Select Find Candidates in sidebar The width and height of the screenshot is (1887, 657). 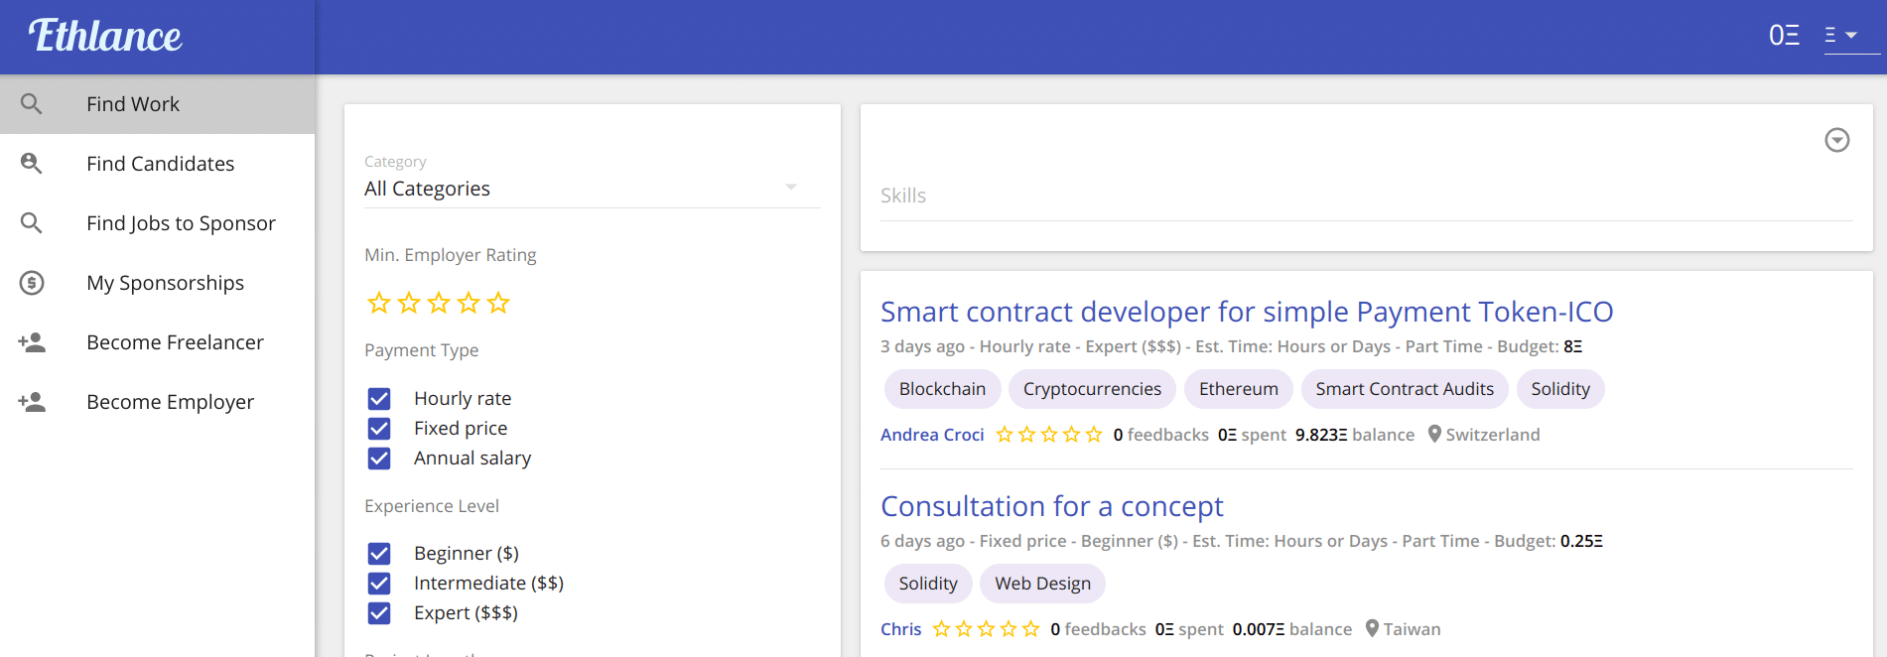(x=160, y=164)
